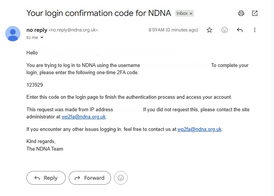
Task: Click the Inbox label tag
Action: (182, 13)
